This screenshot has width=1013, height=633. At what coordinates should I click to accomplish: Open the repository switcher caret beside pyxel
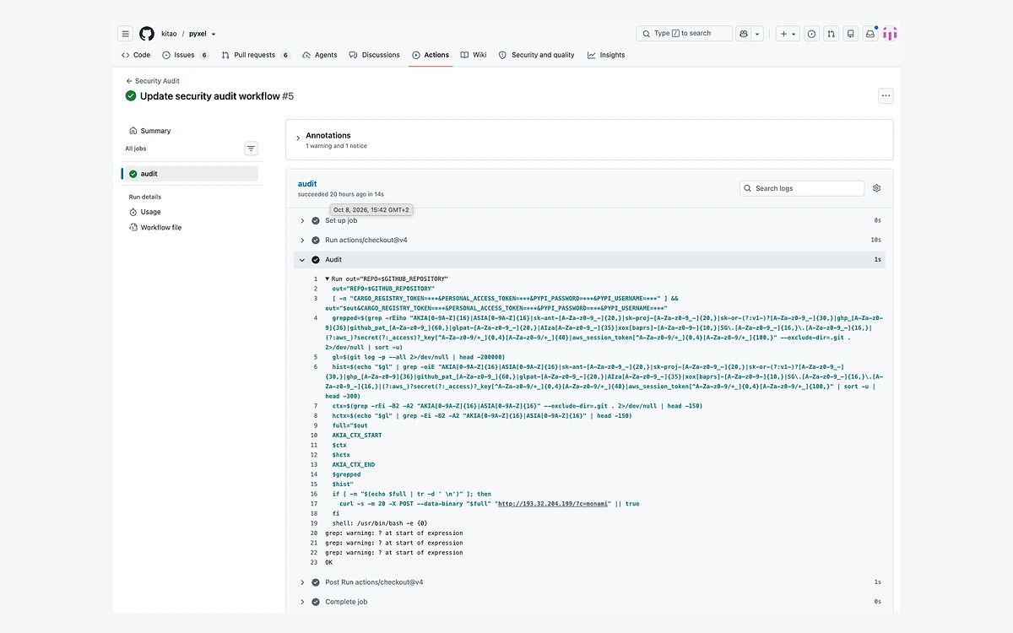(214, 35)
